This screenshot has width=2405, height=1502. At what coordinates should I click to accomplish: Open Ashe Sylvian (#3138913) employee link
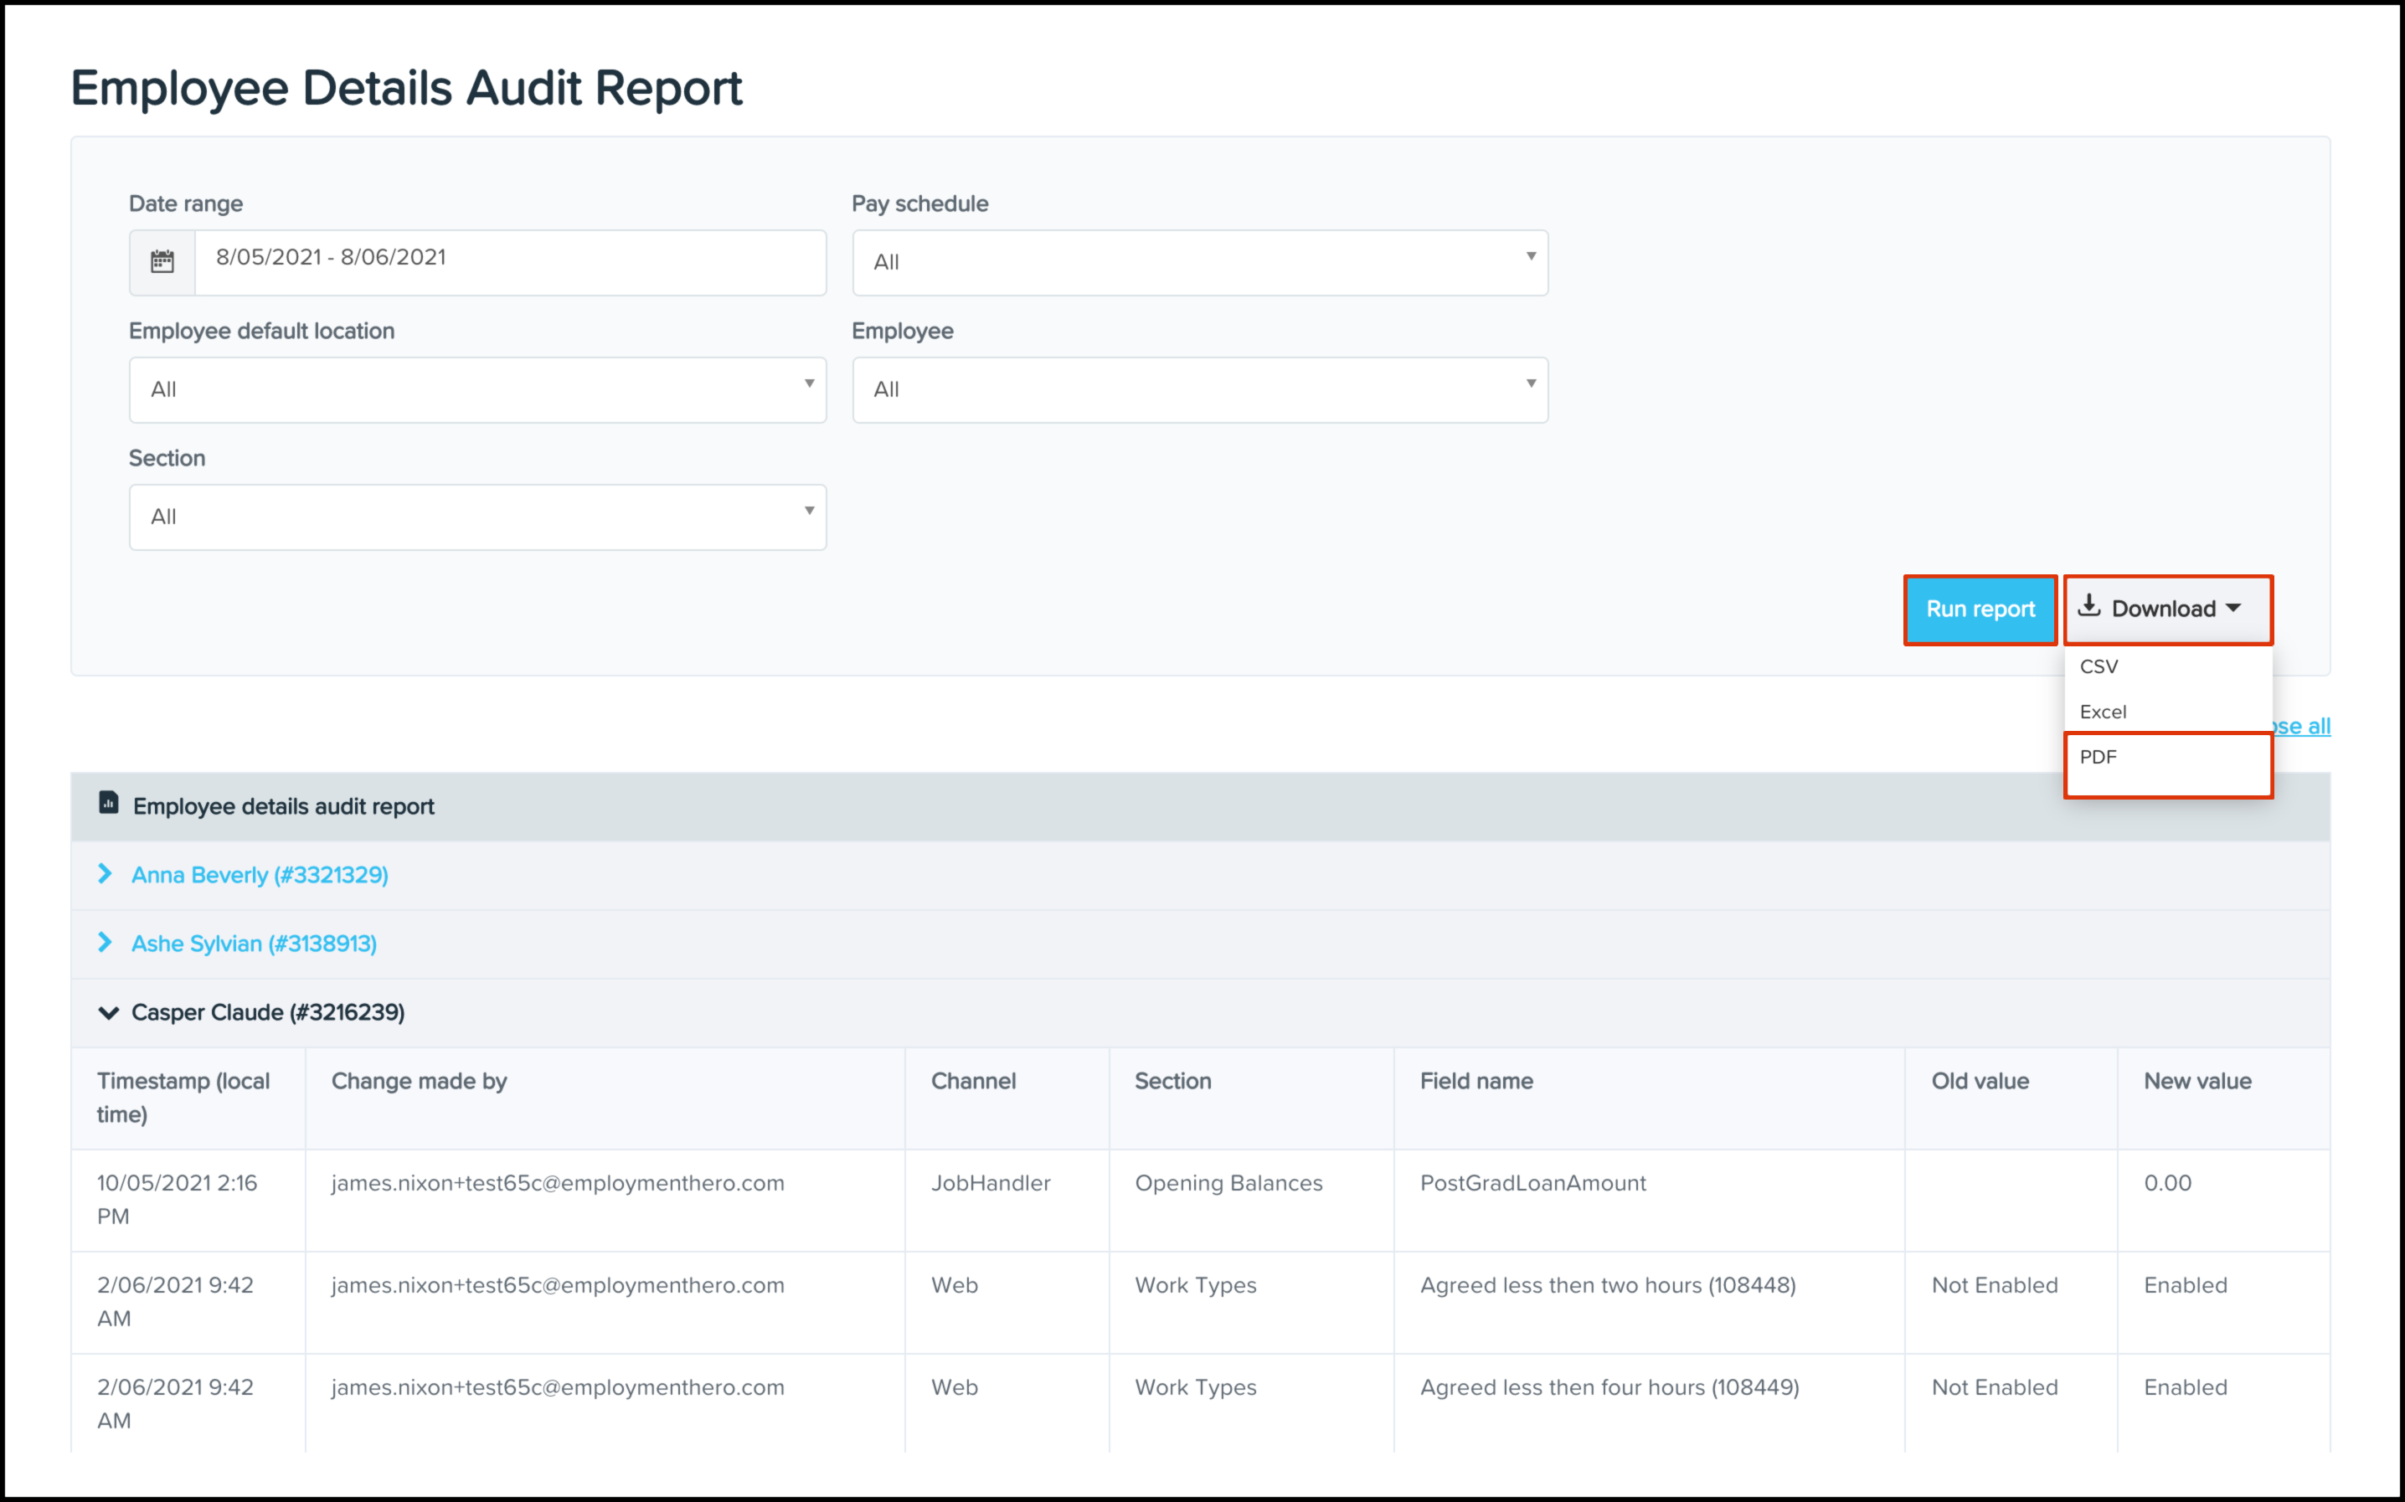click(x=255, y=944)
